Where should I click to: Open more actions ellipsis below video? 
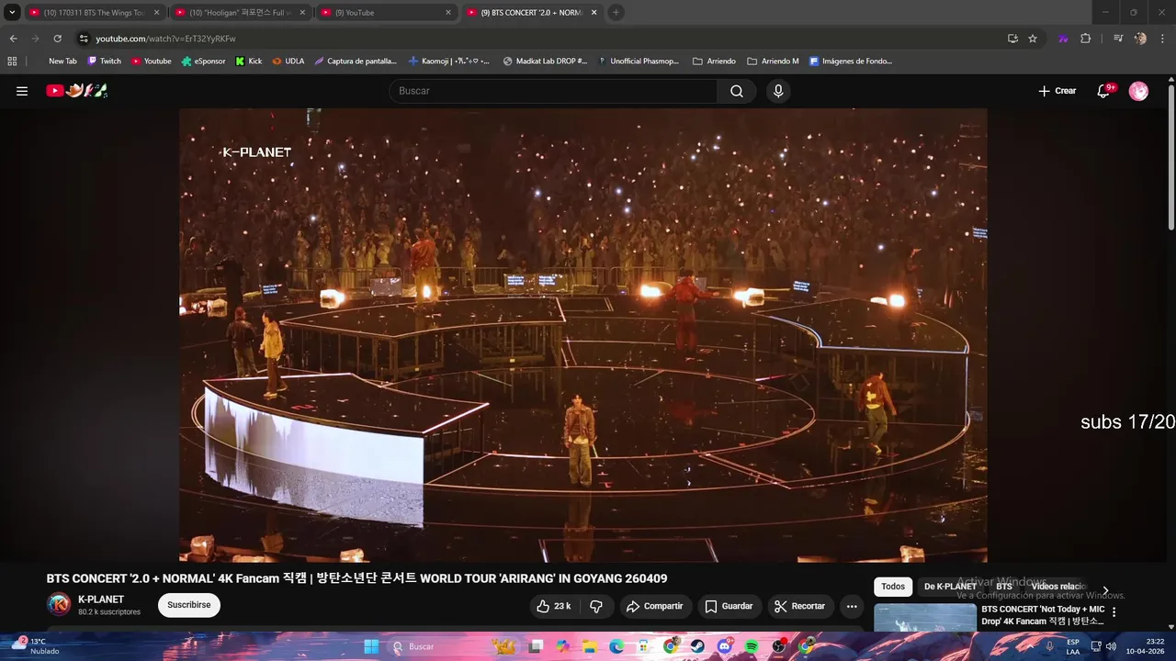(852, 606)
